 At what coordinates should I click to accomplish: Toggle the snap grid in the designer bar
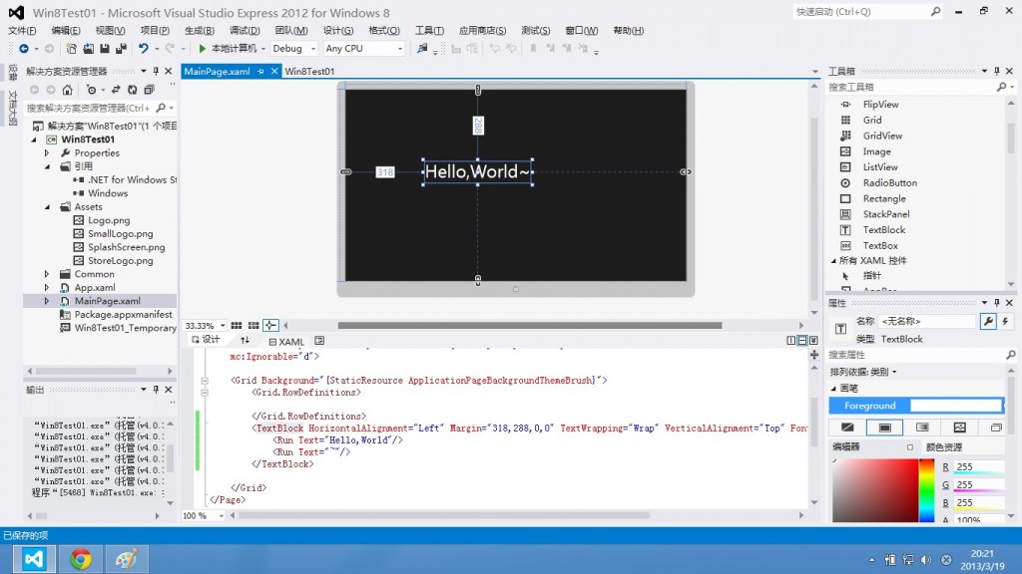pyautogui.click(x=237, y=325)
